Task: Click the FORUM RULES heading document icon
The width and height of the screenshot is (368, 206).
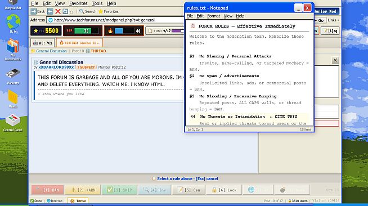Action: pyautogui.click(x=192, y=26)
